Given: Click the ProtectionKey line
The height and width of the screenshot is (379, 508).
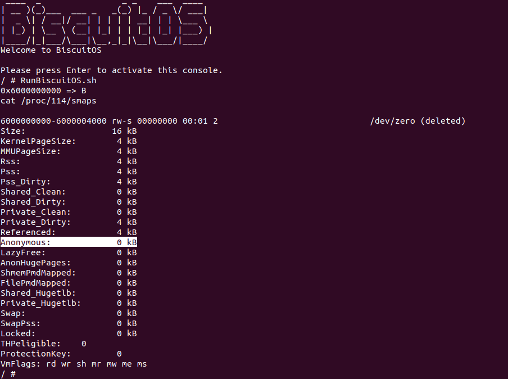Looking at the screenshot, I should click(61, 354).
